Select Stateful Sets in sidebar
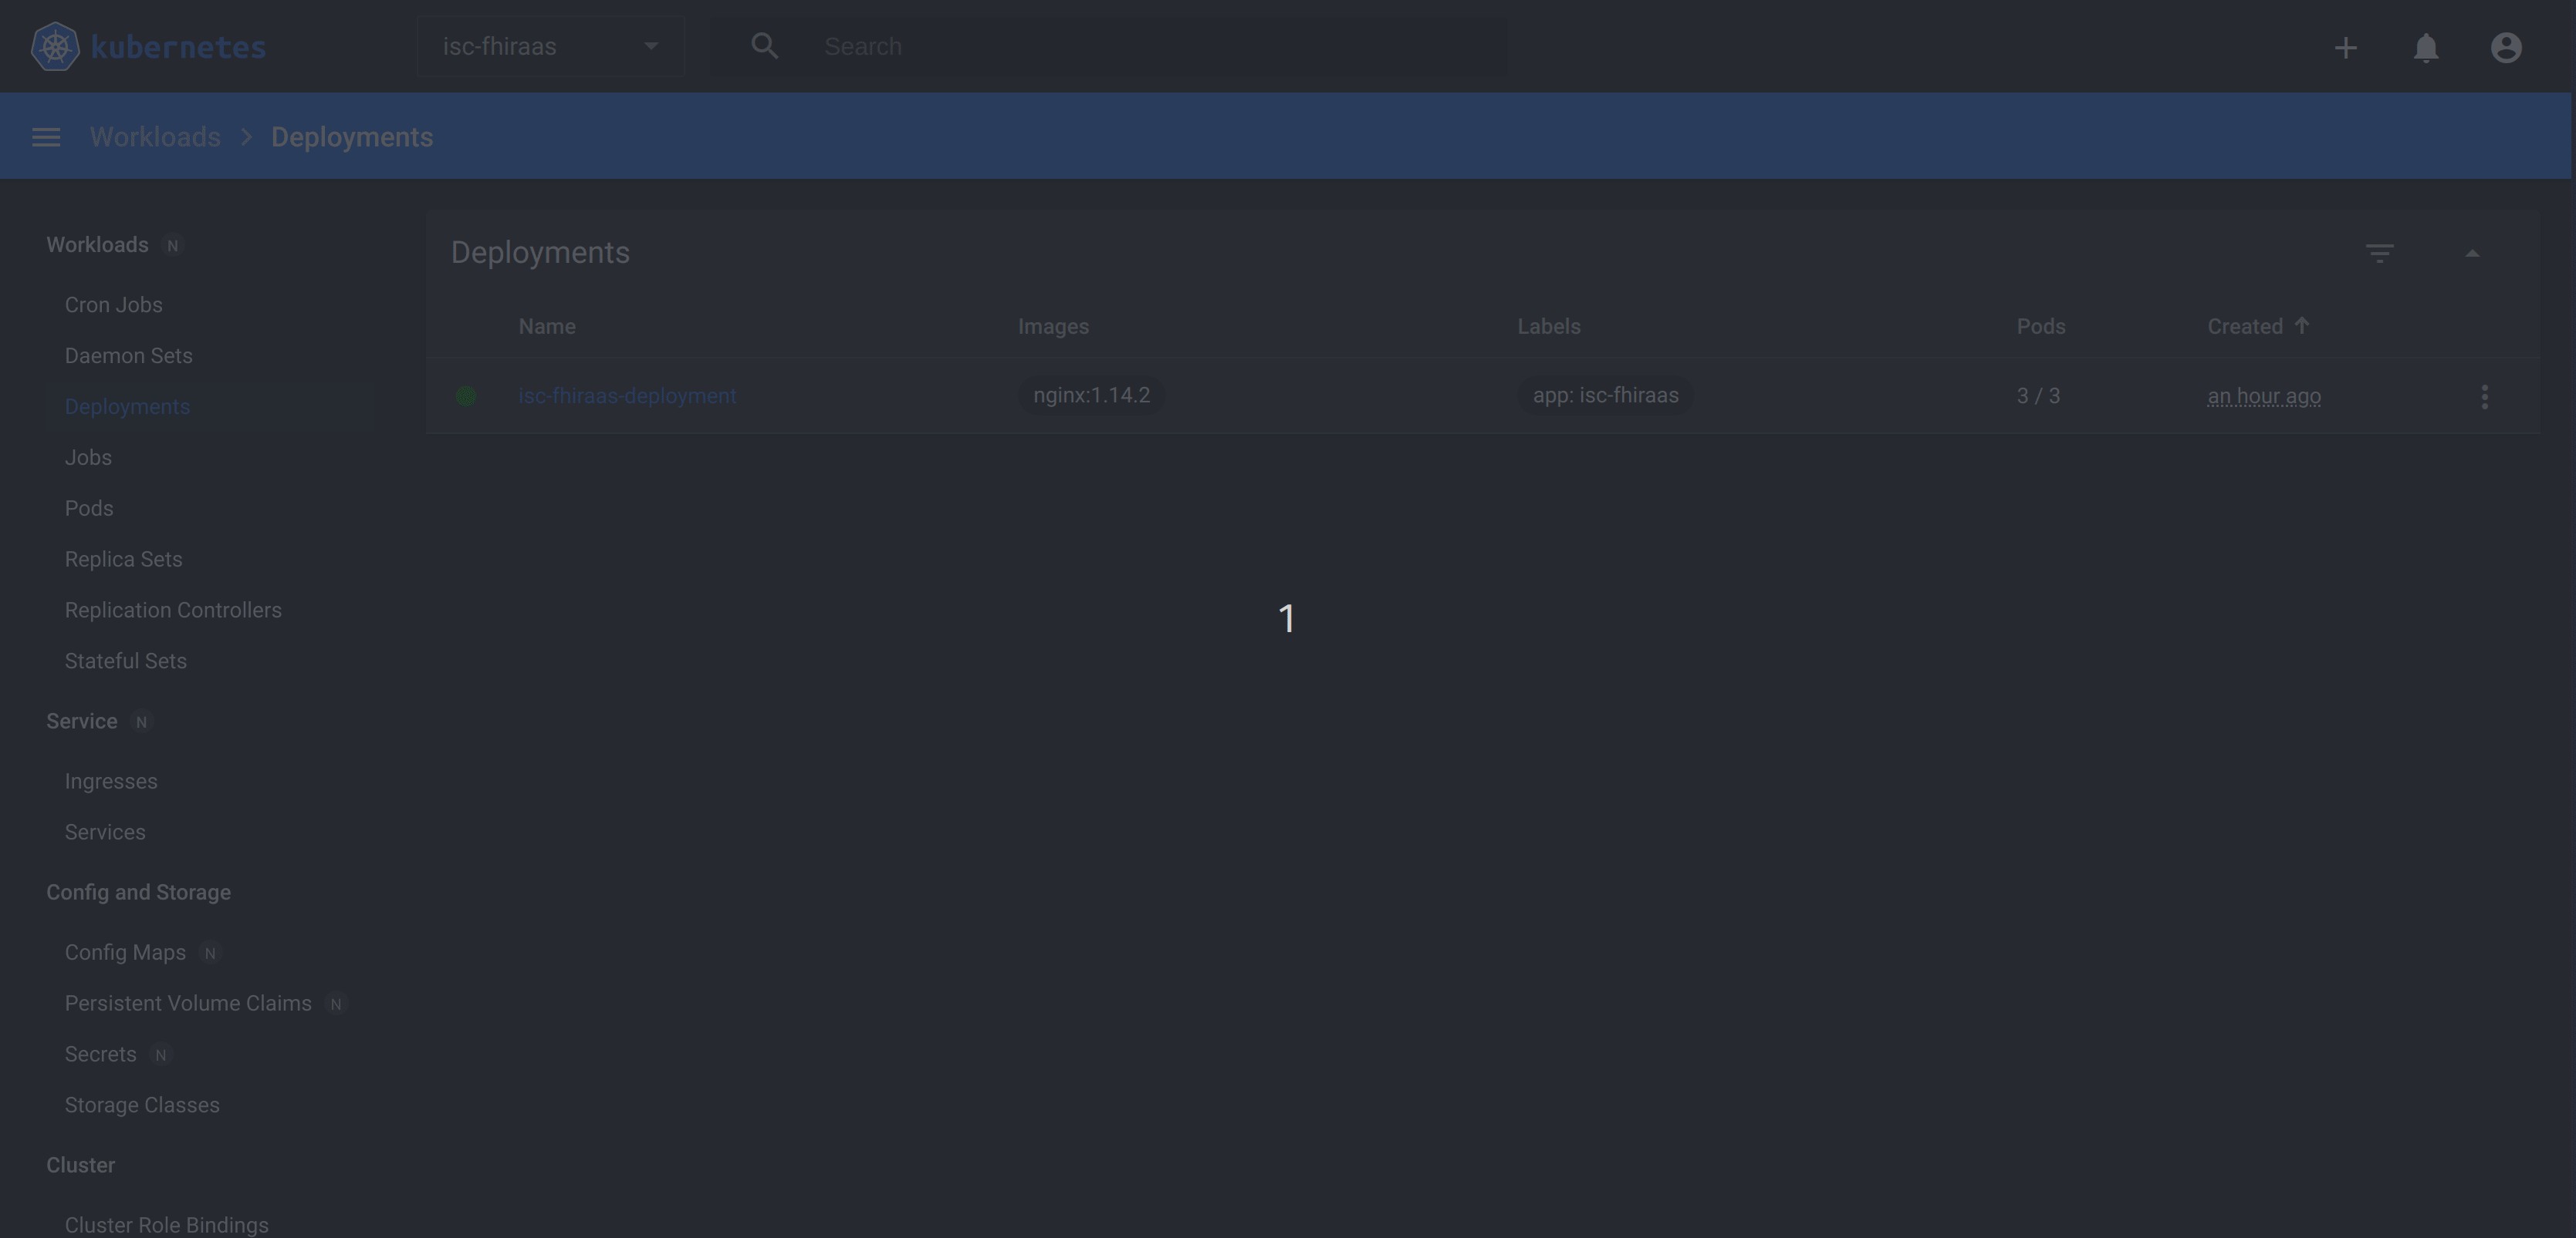Screen dimensions: 2576x1238 pyautogui.click(x=125, y=661)
